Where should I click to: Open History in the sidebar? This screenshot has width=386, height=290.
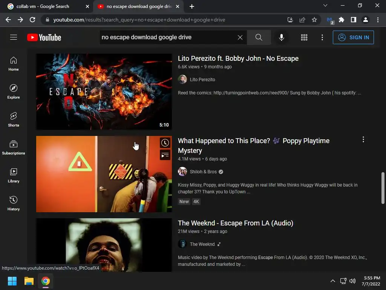click(x=14, y=203)
